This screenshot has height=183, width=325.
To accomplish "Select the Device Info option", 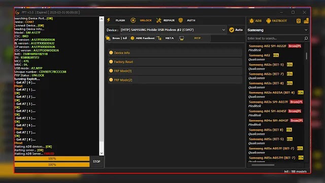I will [175, 53].
